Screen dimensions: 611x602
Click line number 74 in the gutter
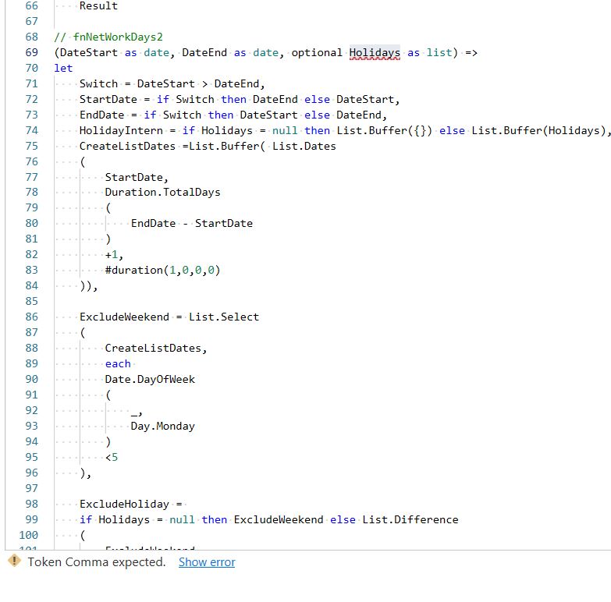[x=31, y=130]
